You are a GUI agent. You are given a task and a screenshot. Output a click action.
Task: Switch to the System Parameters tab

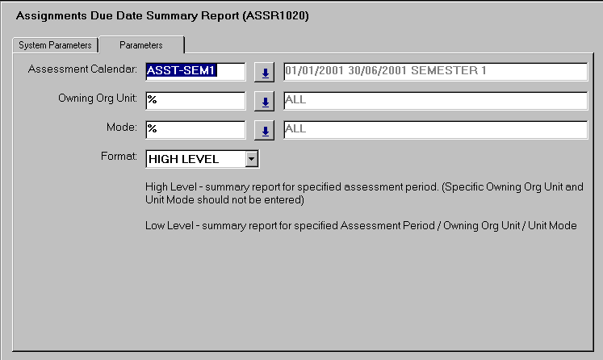pyautogui.click(x=55, y=45)
